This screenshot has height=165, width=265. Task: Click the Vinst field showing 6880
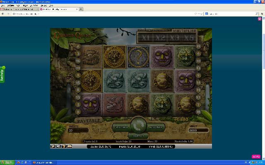pyautogui.click(x=199, y=130)
